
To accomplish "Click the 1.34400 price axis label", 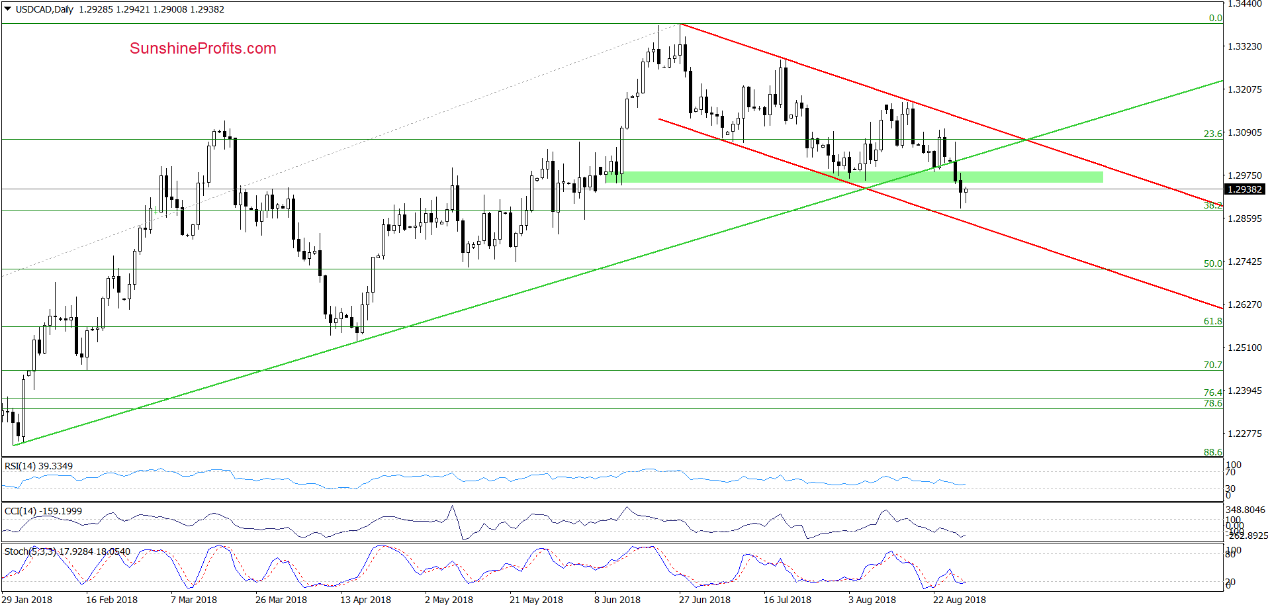I will (1244, 4).
